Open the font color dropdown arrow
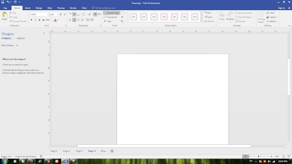 point(58,20)
